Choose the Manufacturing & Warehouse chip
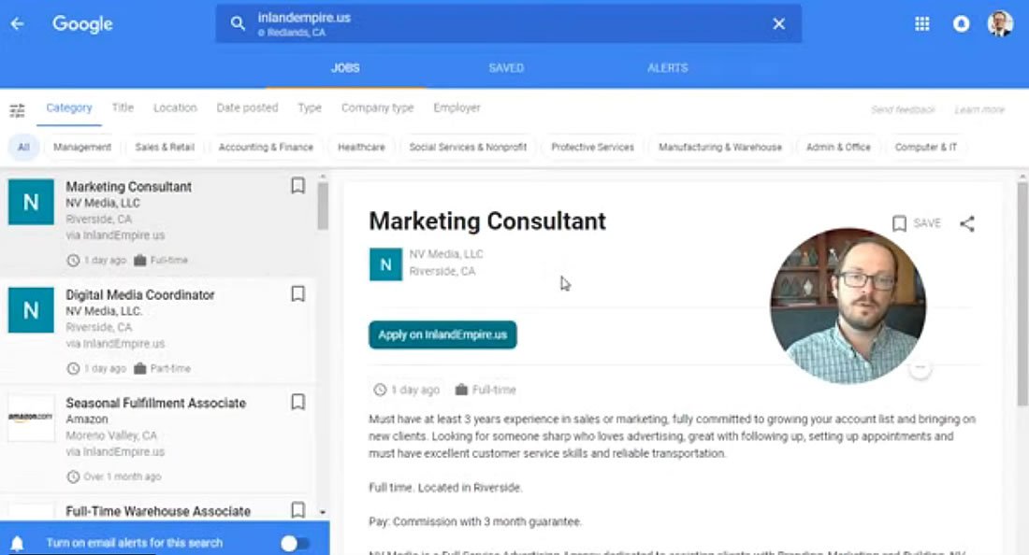Image resolution: width=1029 pixels, height=555 pixels. coord(720,147)
